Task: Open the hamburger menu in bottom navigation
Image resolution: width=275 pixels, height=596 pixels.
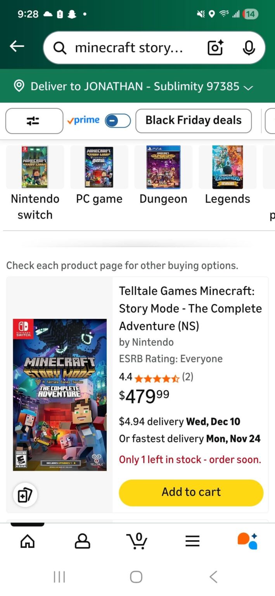Action: tap(192, 541)
